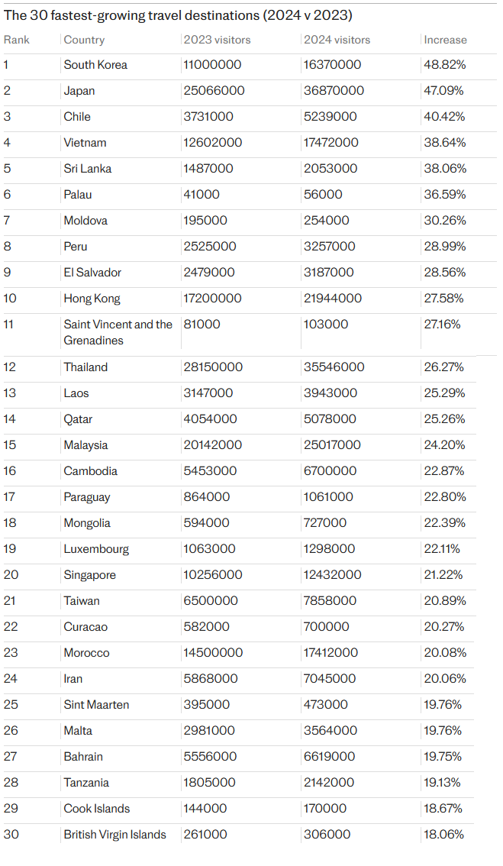The image size is (503, 866).
Task: Click Sint Maarten's 2024 visitors value 473000
Action: point(326,705)
